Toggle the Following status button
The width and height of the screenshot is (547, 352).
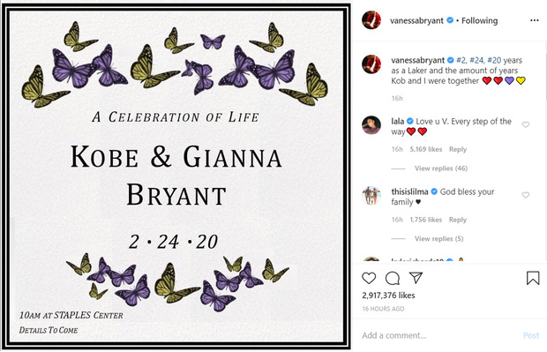pos(479,20)
